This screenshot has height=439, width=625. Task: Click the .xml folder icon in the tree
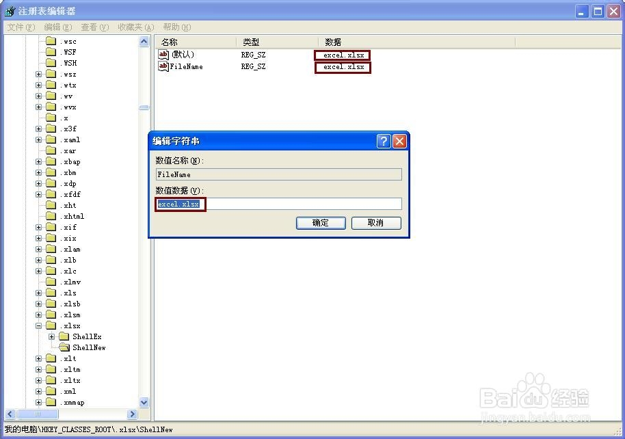[x=51, y=391]
